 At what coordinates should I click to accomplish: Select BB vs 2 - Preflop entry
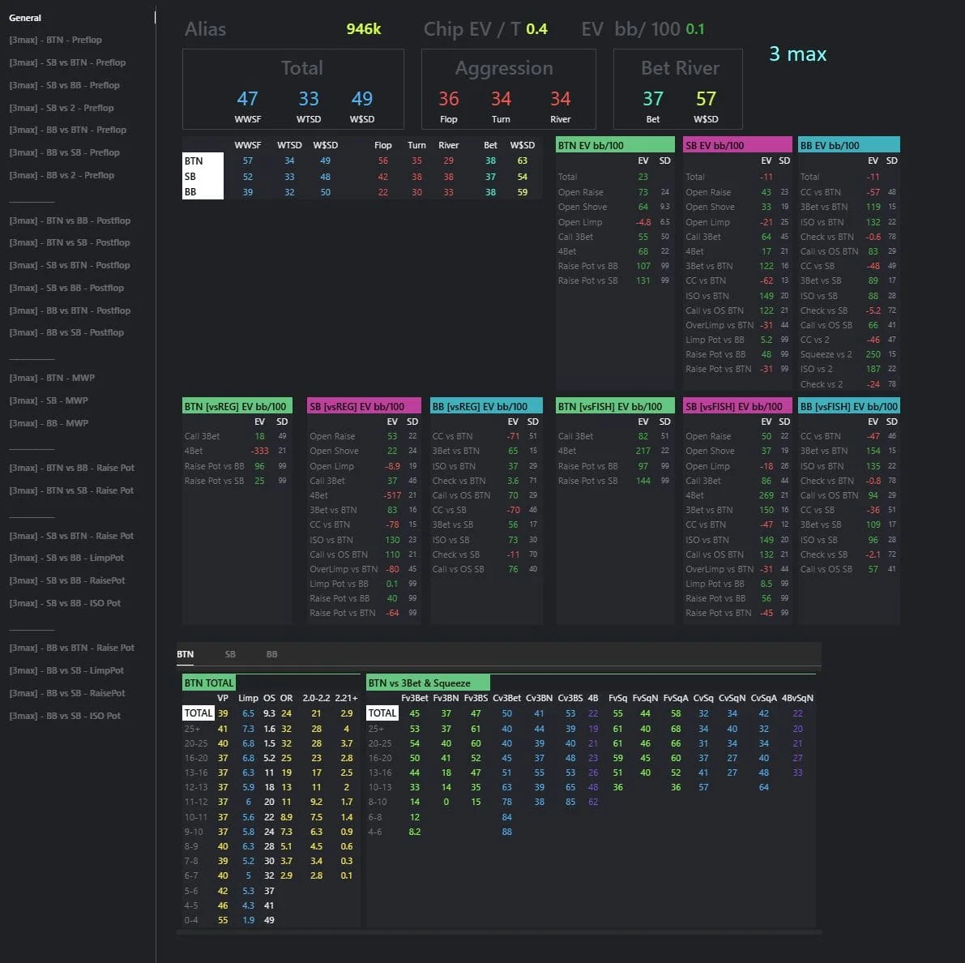62,175
